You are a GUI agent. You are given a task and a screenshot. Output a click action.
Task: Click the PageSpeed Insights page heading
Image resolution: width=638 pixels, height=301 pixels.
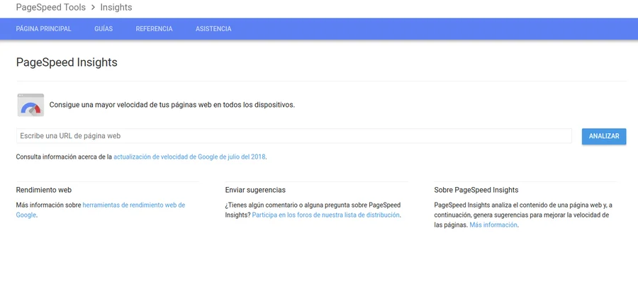click(67, 62)
